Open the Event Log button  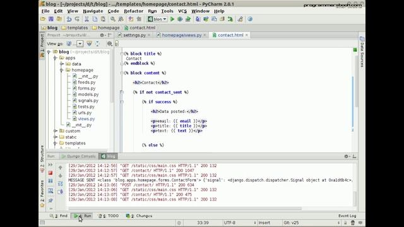click(347, 216)
